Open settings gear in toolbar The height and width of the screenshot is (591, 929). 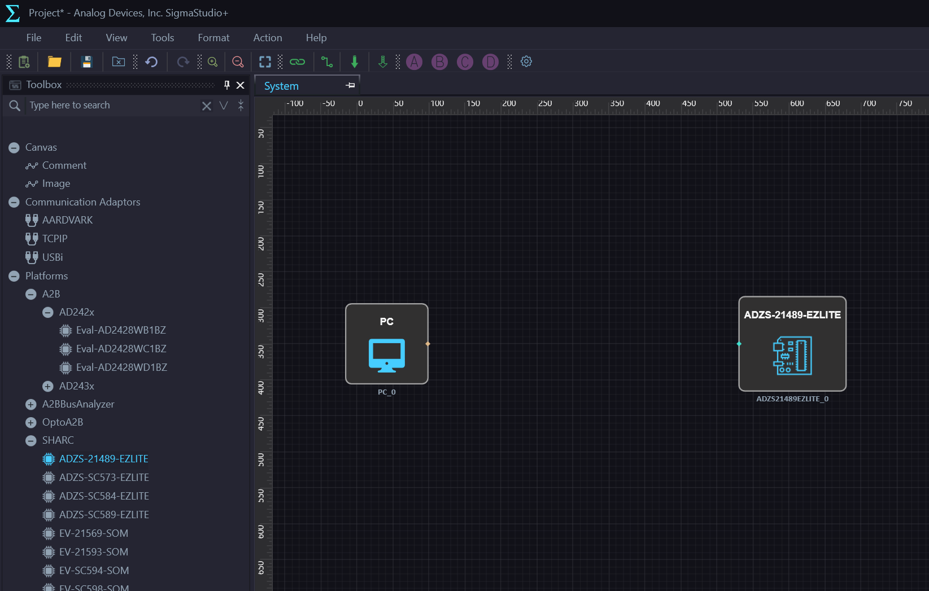tap(526, 62)
